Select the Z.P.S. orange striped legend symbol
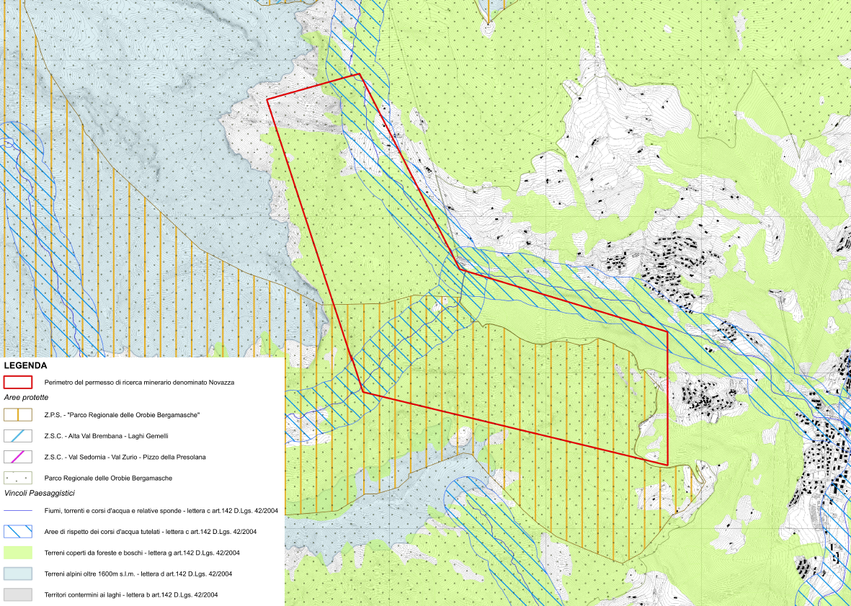This screenshot has width=851, height=606. point(18,415)
